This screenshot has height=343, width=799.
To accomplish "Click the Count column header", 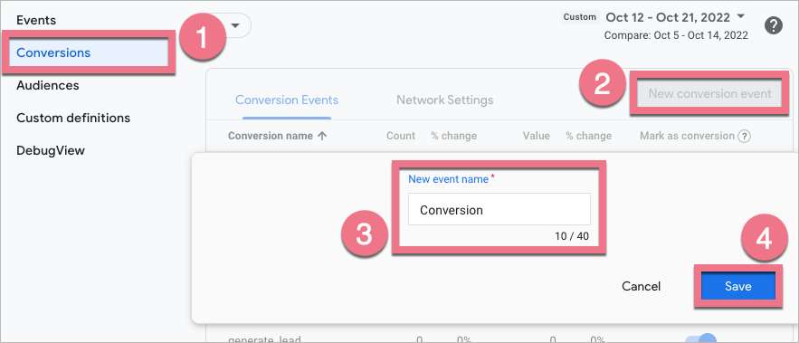I will click(x=401, y=136).
